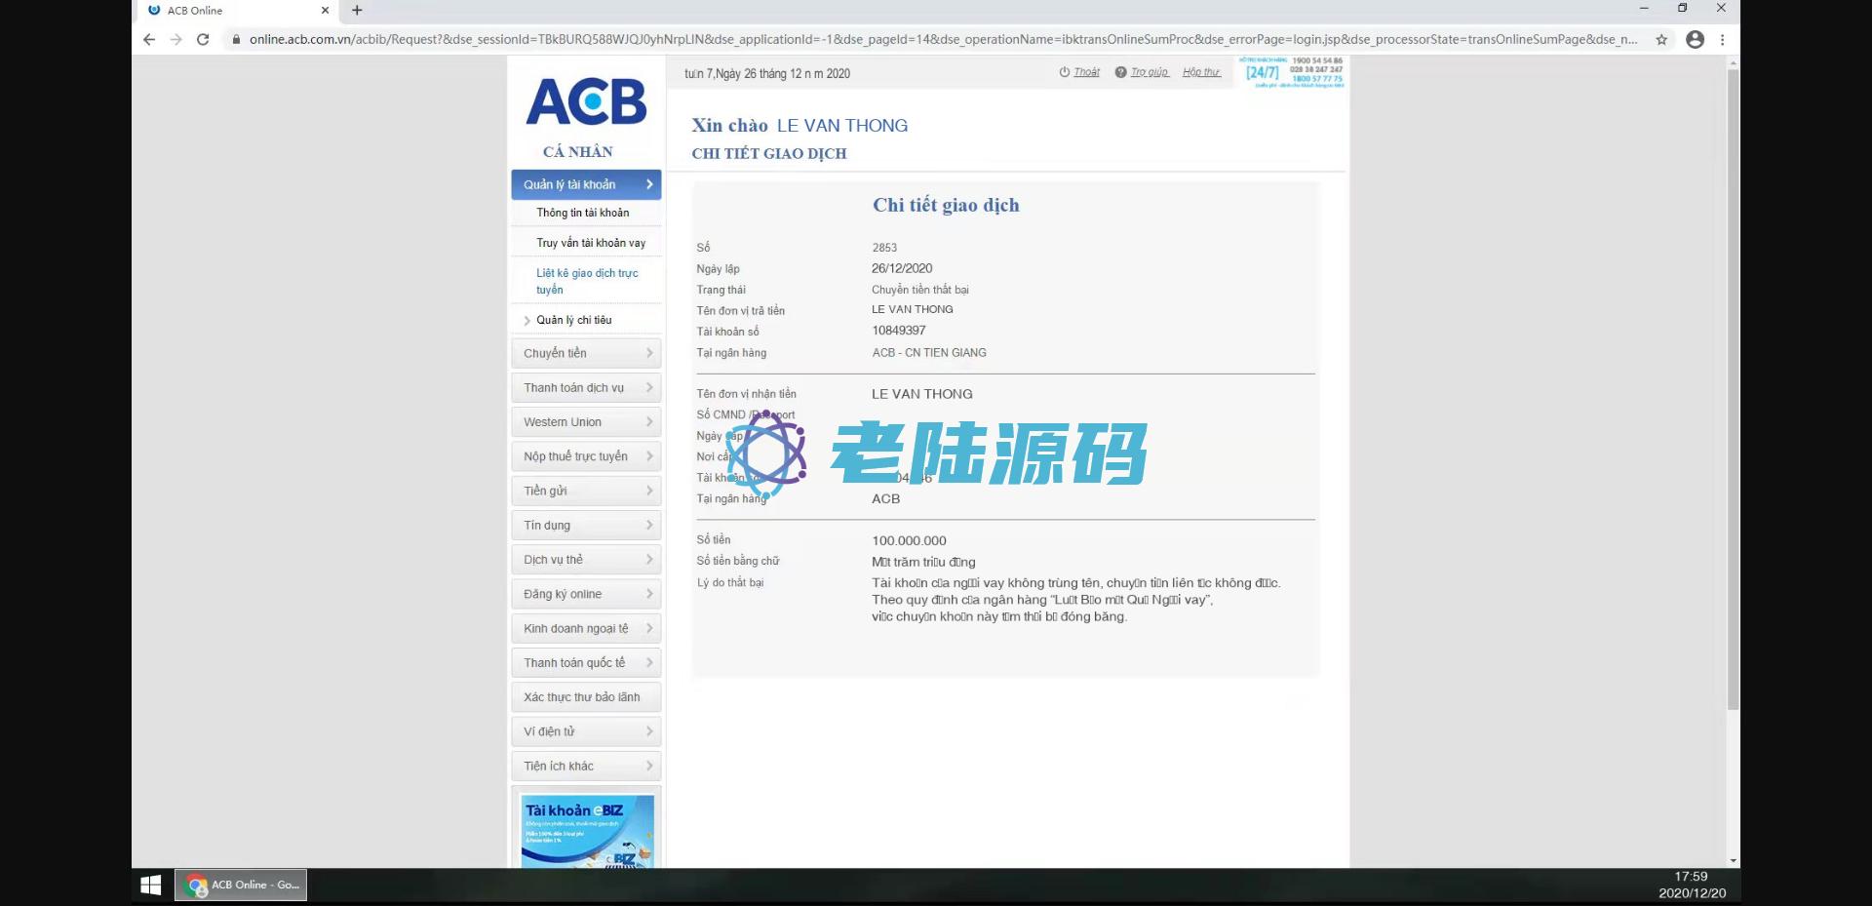Viewport: 1872px width, 906px height.
Task: Close the ACB Online tab
Action: 326,11
